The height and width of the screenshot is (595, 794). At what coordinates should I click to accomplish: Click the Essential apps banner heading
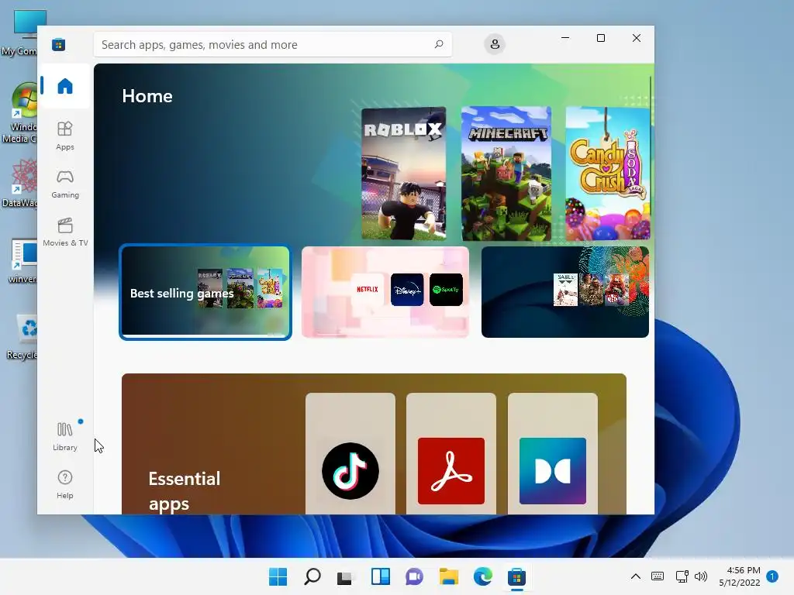point(185,490)
